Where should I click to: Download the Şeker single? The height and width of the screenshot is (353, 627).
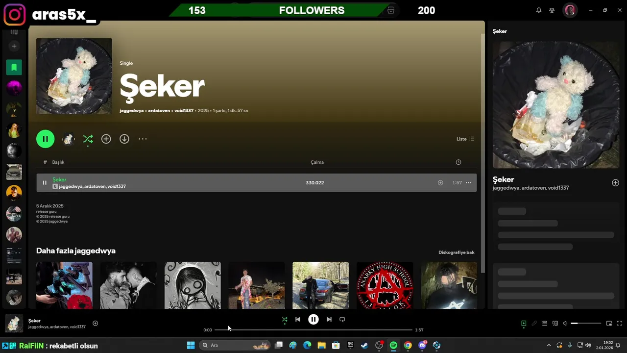124,139
